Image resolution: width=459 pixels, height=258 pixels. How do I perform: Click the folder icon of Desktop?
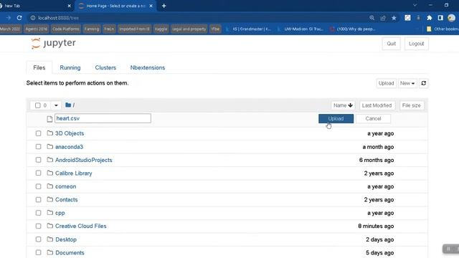50,239
